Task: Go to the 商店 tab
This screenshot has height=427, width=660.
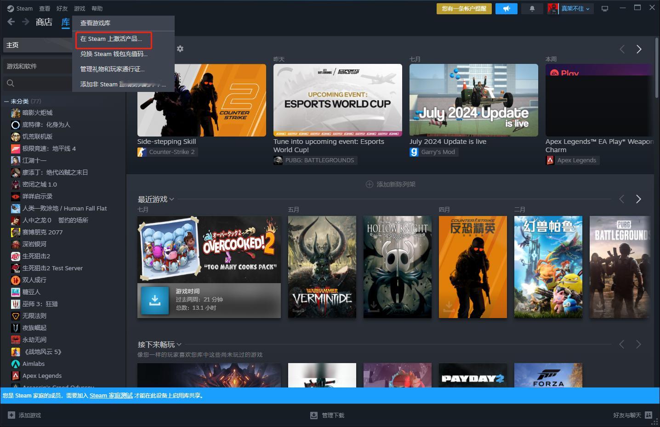Action: (44, 22)
